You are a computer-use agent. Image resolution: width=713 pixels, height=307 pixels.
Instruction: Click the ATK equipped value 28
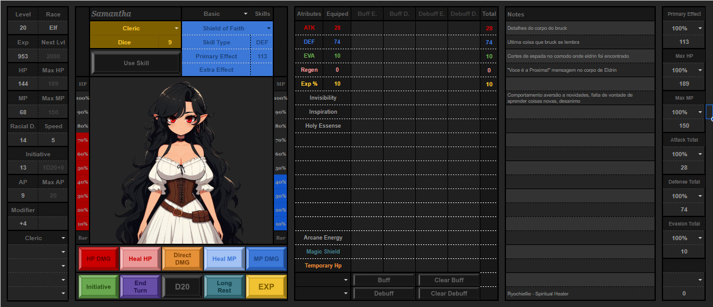[337, 28]
